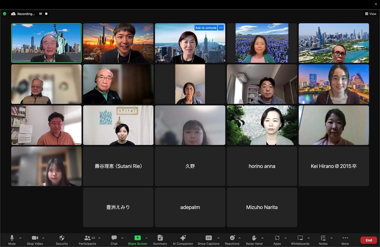Open the Whiteboards tool
Viewport: 380px width, 247px height.
point(300,240)
